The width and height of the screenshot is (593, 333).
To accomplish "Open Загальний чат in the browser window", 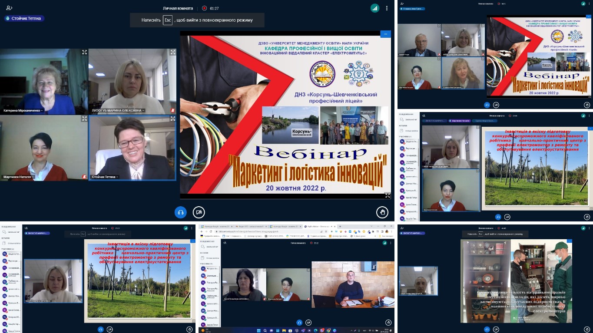I will click(210, 246).
